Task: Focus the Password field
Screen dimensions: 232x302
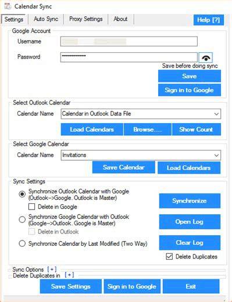Action: (x=129, y=57)
